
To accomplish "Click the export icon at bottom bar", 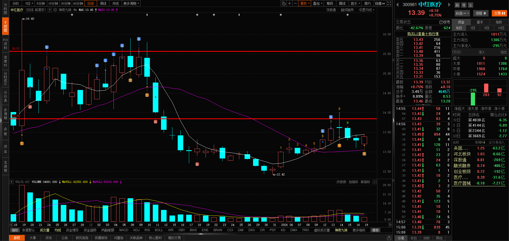I will pyautogui.click(x=389, y=238).
